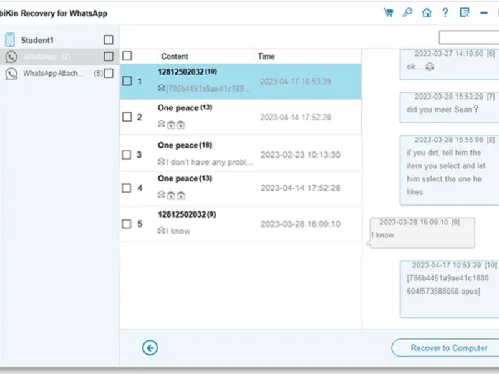Click into the search input field
The image size is (499, 374).
click(469, 37)
